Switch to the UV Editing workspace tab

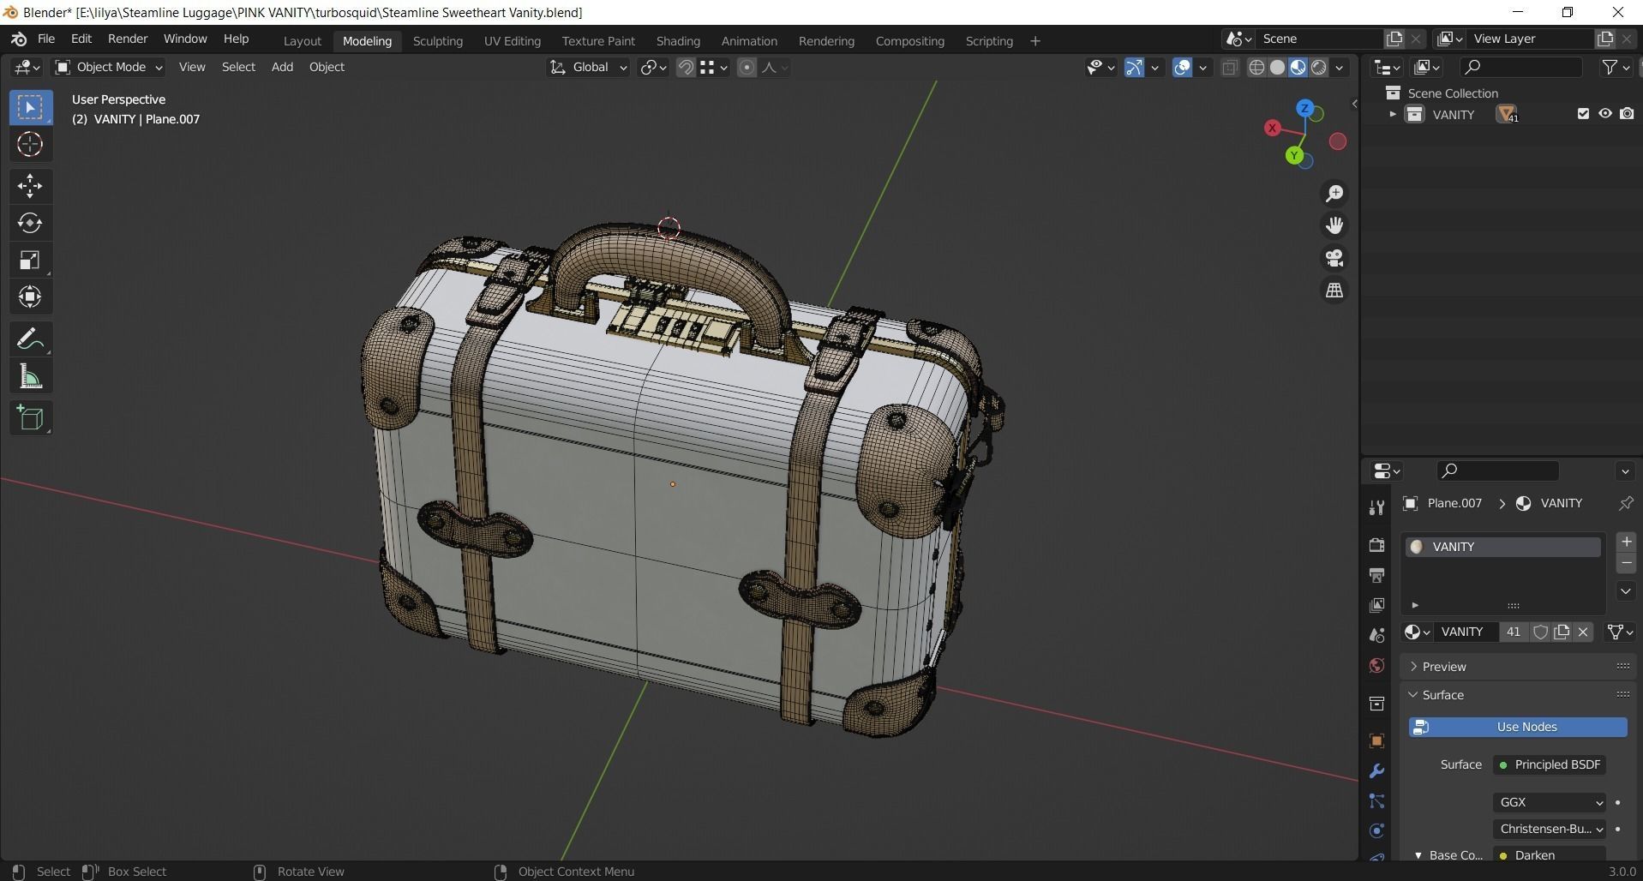513,41
